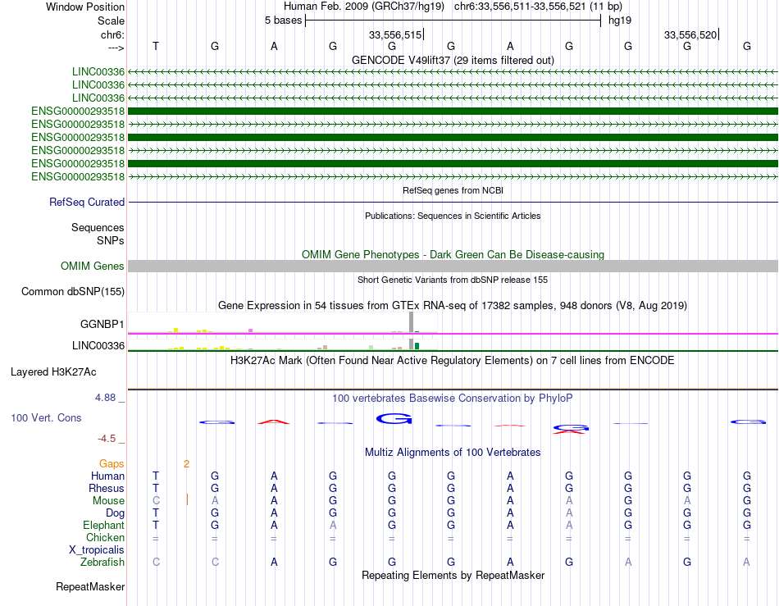This screenshot has height=606, width=779.
Task: Select the Mouse species label
Action: tap(108, 501)
